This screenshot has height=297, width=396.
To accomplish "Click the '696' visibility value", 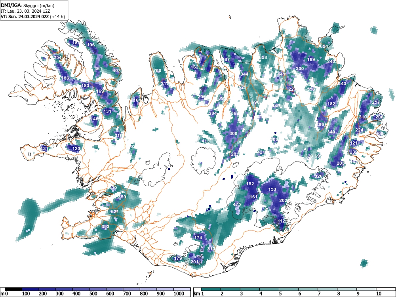I will (255, 102).
